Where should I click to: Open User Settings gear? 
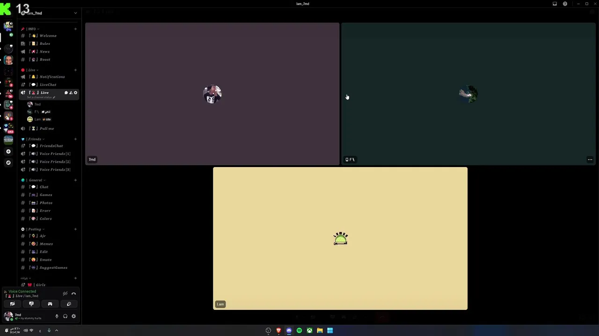73,316
